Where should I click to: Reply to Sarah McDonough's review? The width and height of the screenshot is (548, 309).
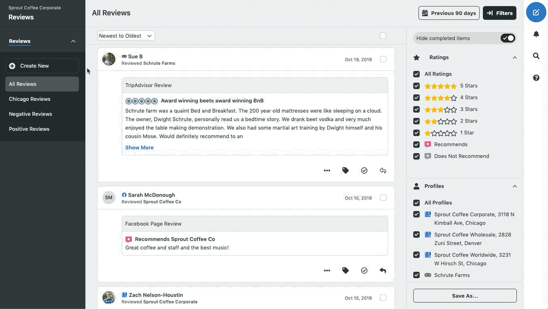383,271
